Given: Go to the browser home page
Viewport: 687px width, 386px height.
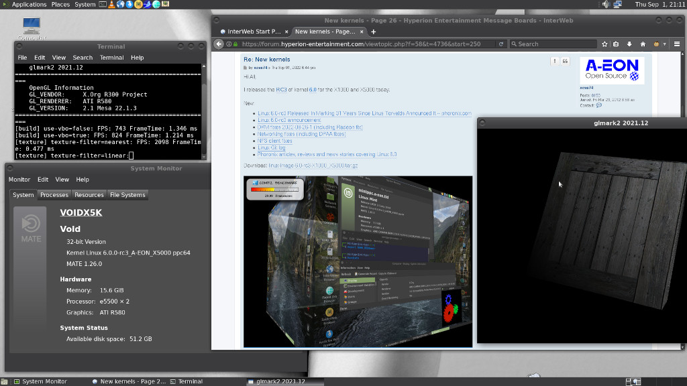Looking at the screenshot, I should click(x=643, y=44).
